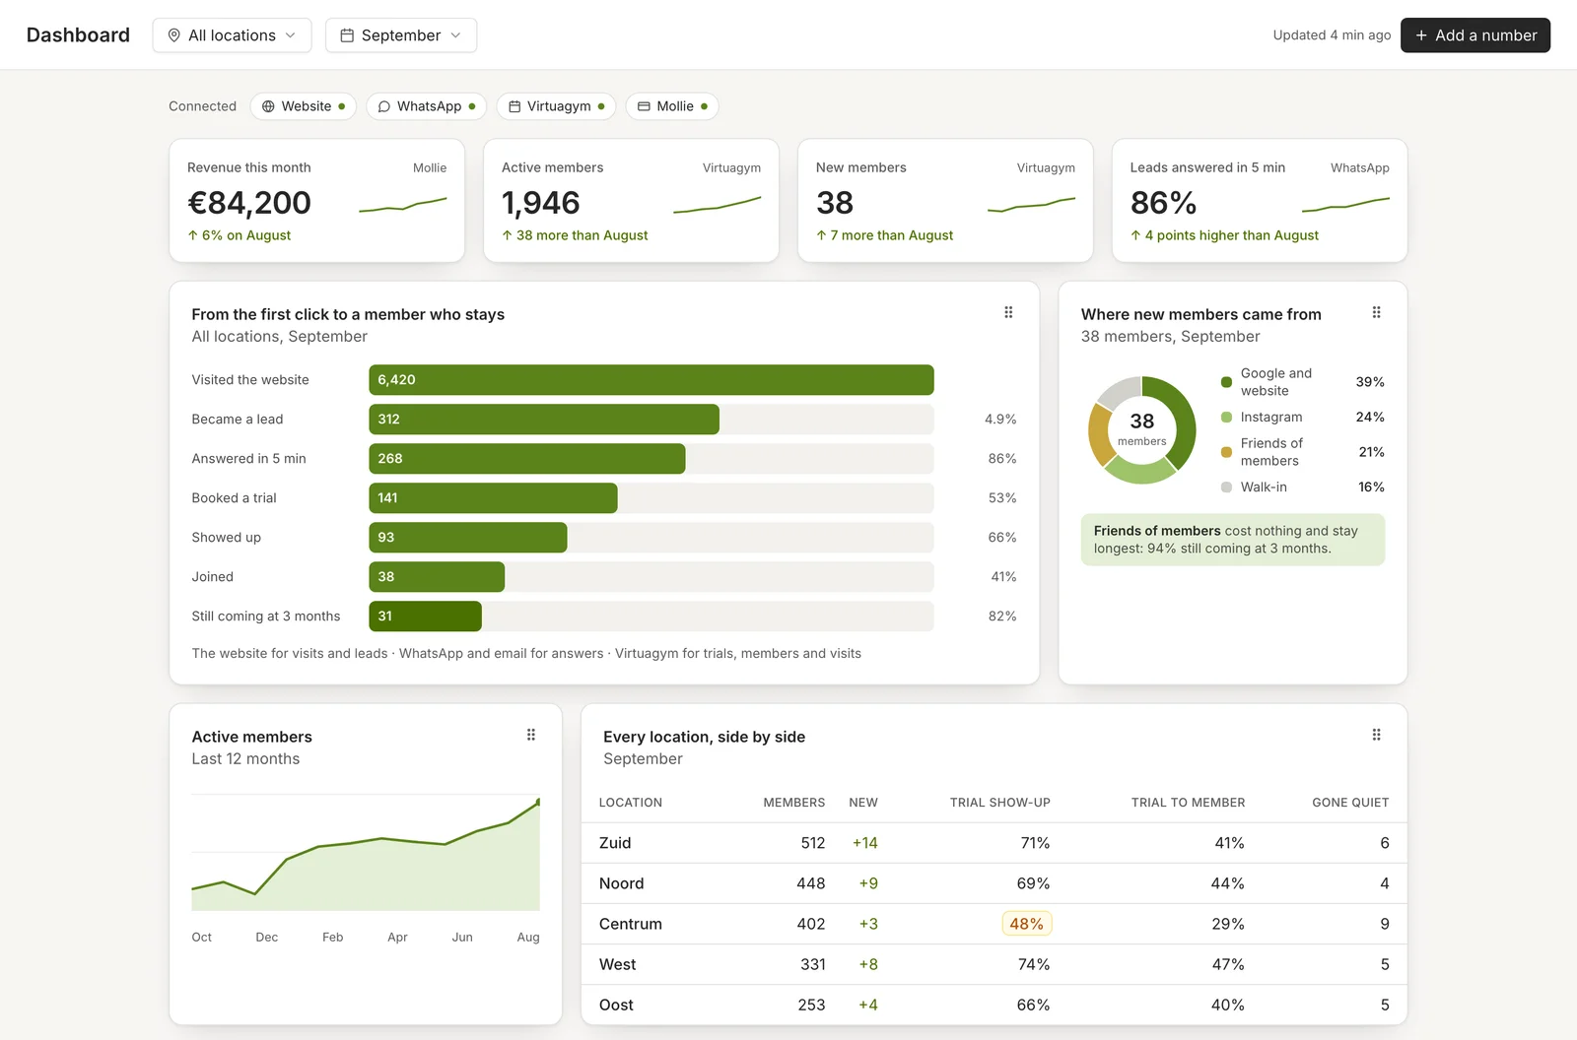Click the 4.9% conversion rate for Became a lead
This screenshot has height=1040, width=1577.
point(1000,420)
